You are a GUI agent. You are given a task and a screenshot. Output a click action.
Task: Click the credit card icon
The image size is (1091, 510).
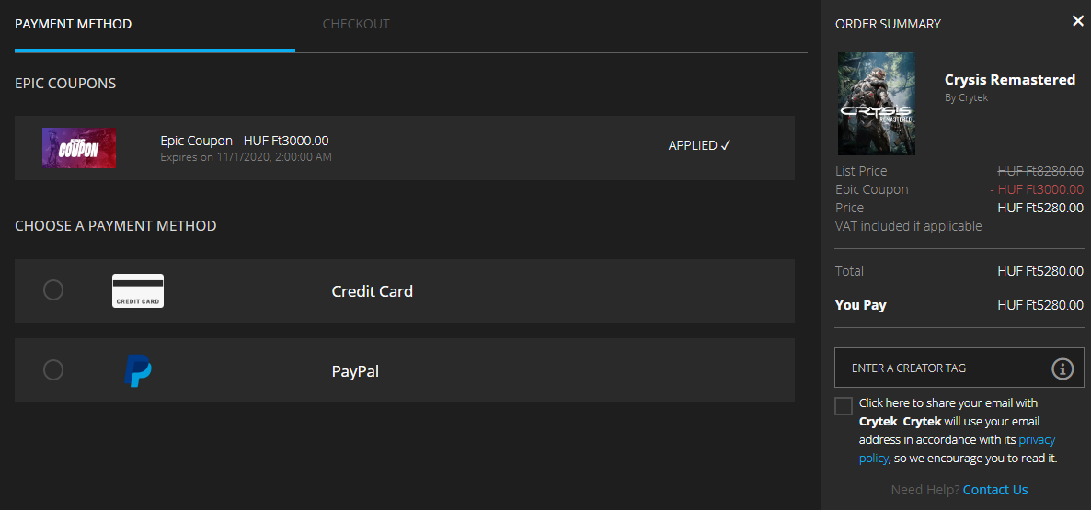138,290
